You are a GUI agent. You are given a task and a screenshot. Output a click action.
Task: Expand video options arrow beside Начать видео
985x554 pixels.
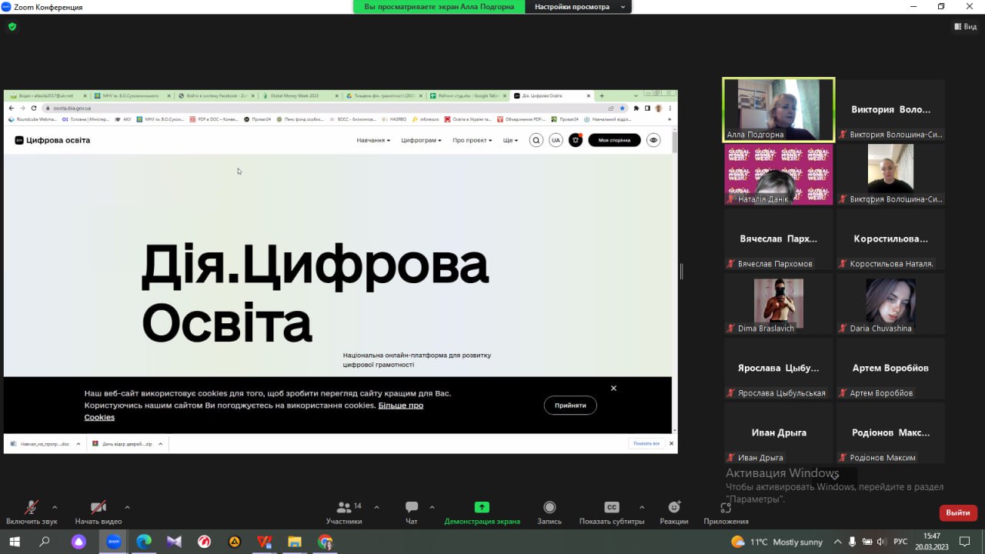coord(127,507)
